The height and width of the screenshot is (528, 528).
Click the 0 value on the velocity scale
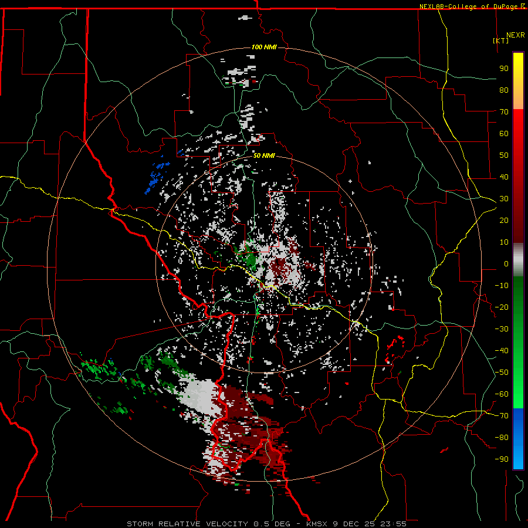point(506,264)
